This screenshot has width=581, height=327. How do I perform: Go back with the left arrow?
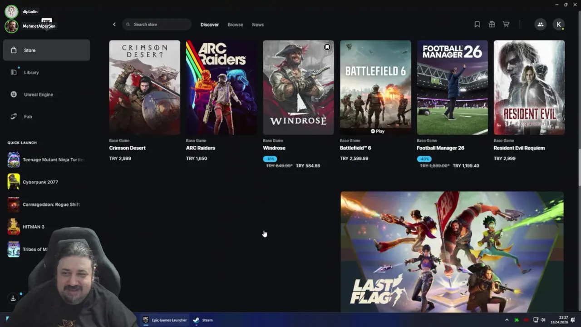coord(114,25)
